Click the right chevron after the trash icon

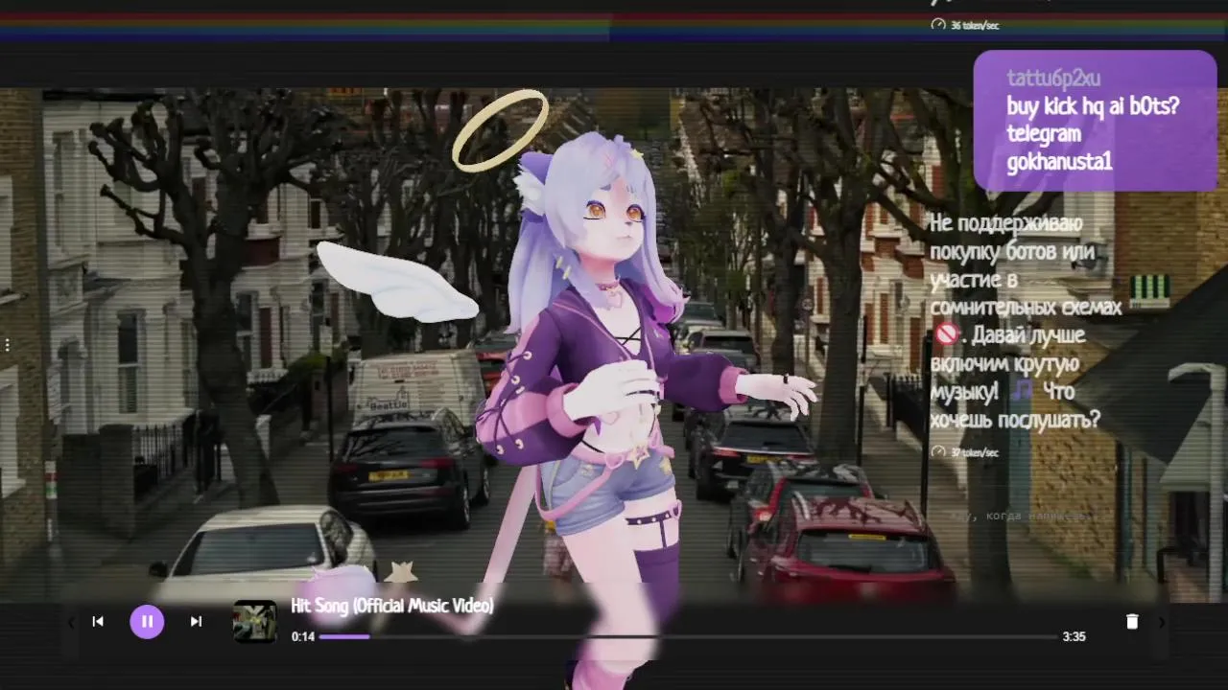(1162, 622)
